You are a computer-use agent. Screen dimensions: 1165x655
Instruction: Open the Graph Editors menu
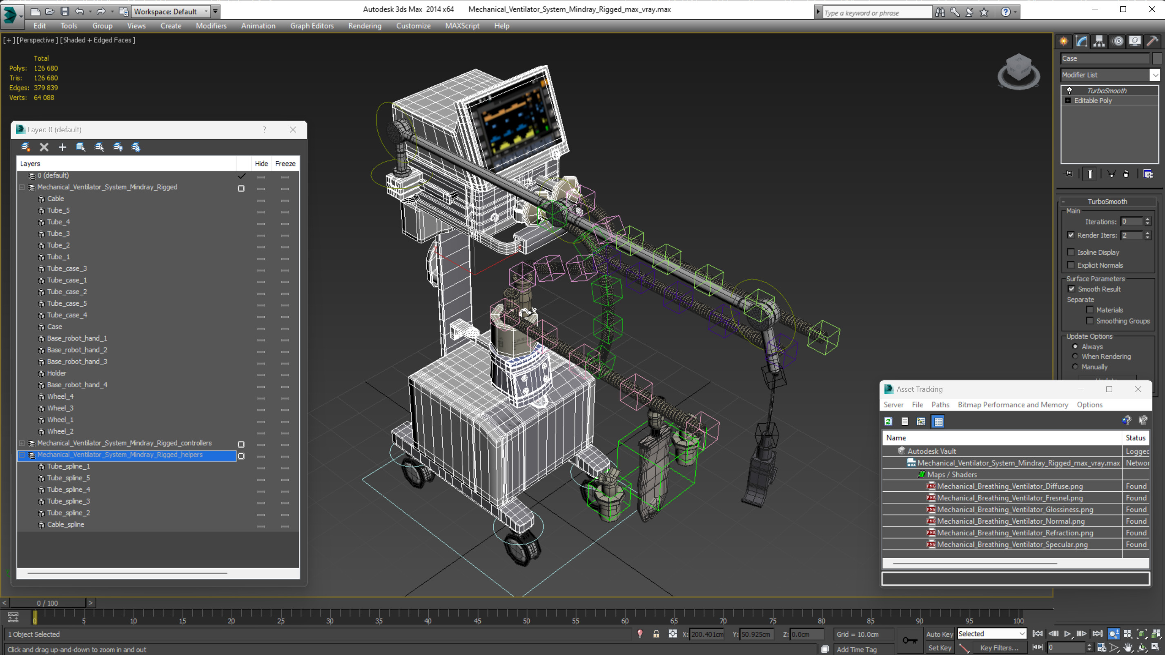[312, 26]
